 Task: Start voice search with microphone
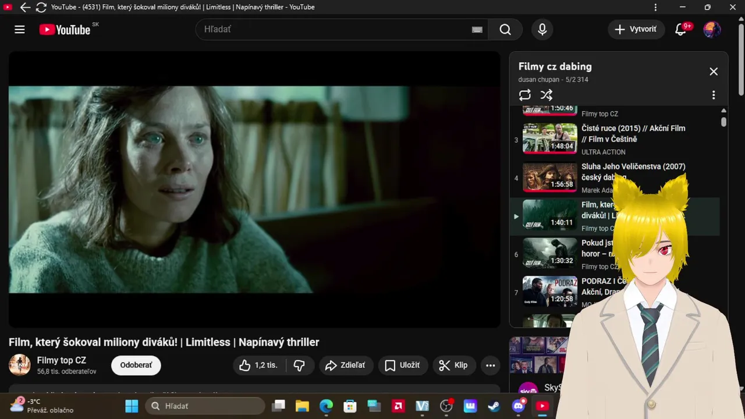(x=542, y=30)
